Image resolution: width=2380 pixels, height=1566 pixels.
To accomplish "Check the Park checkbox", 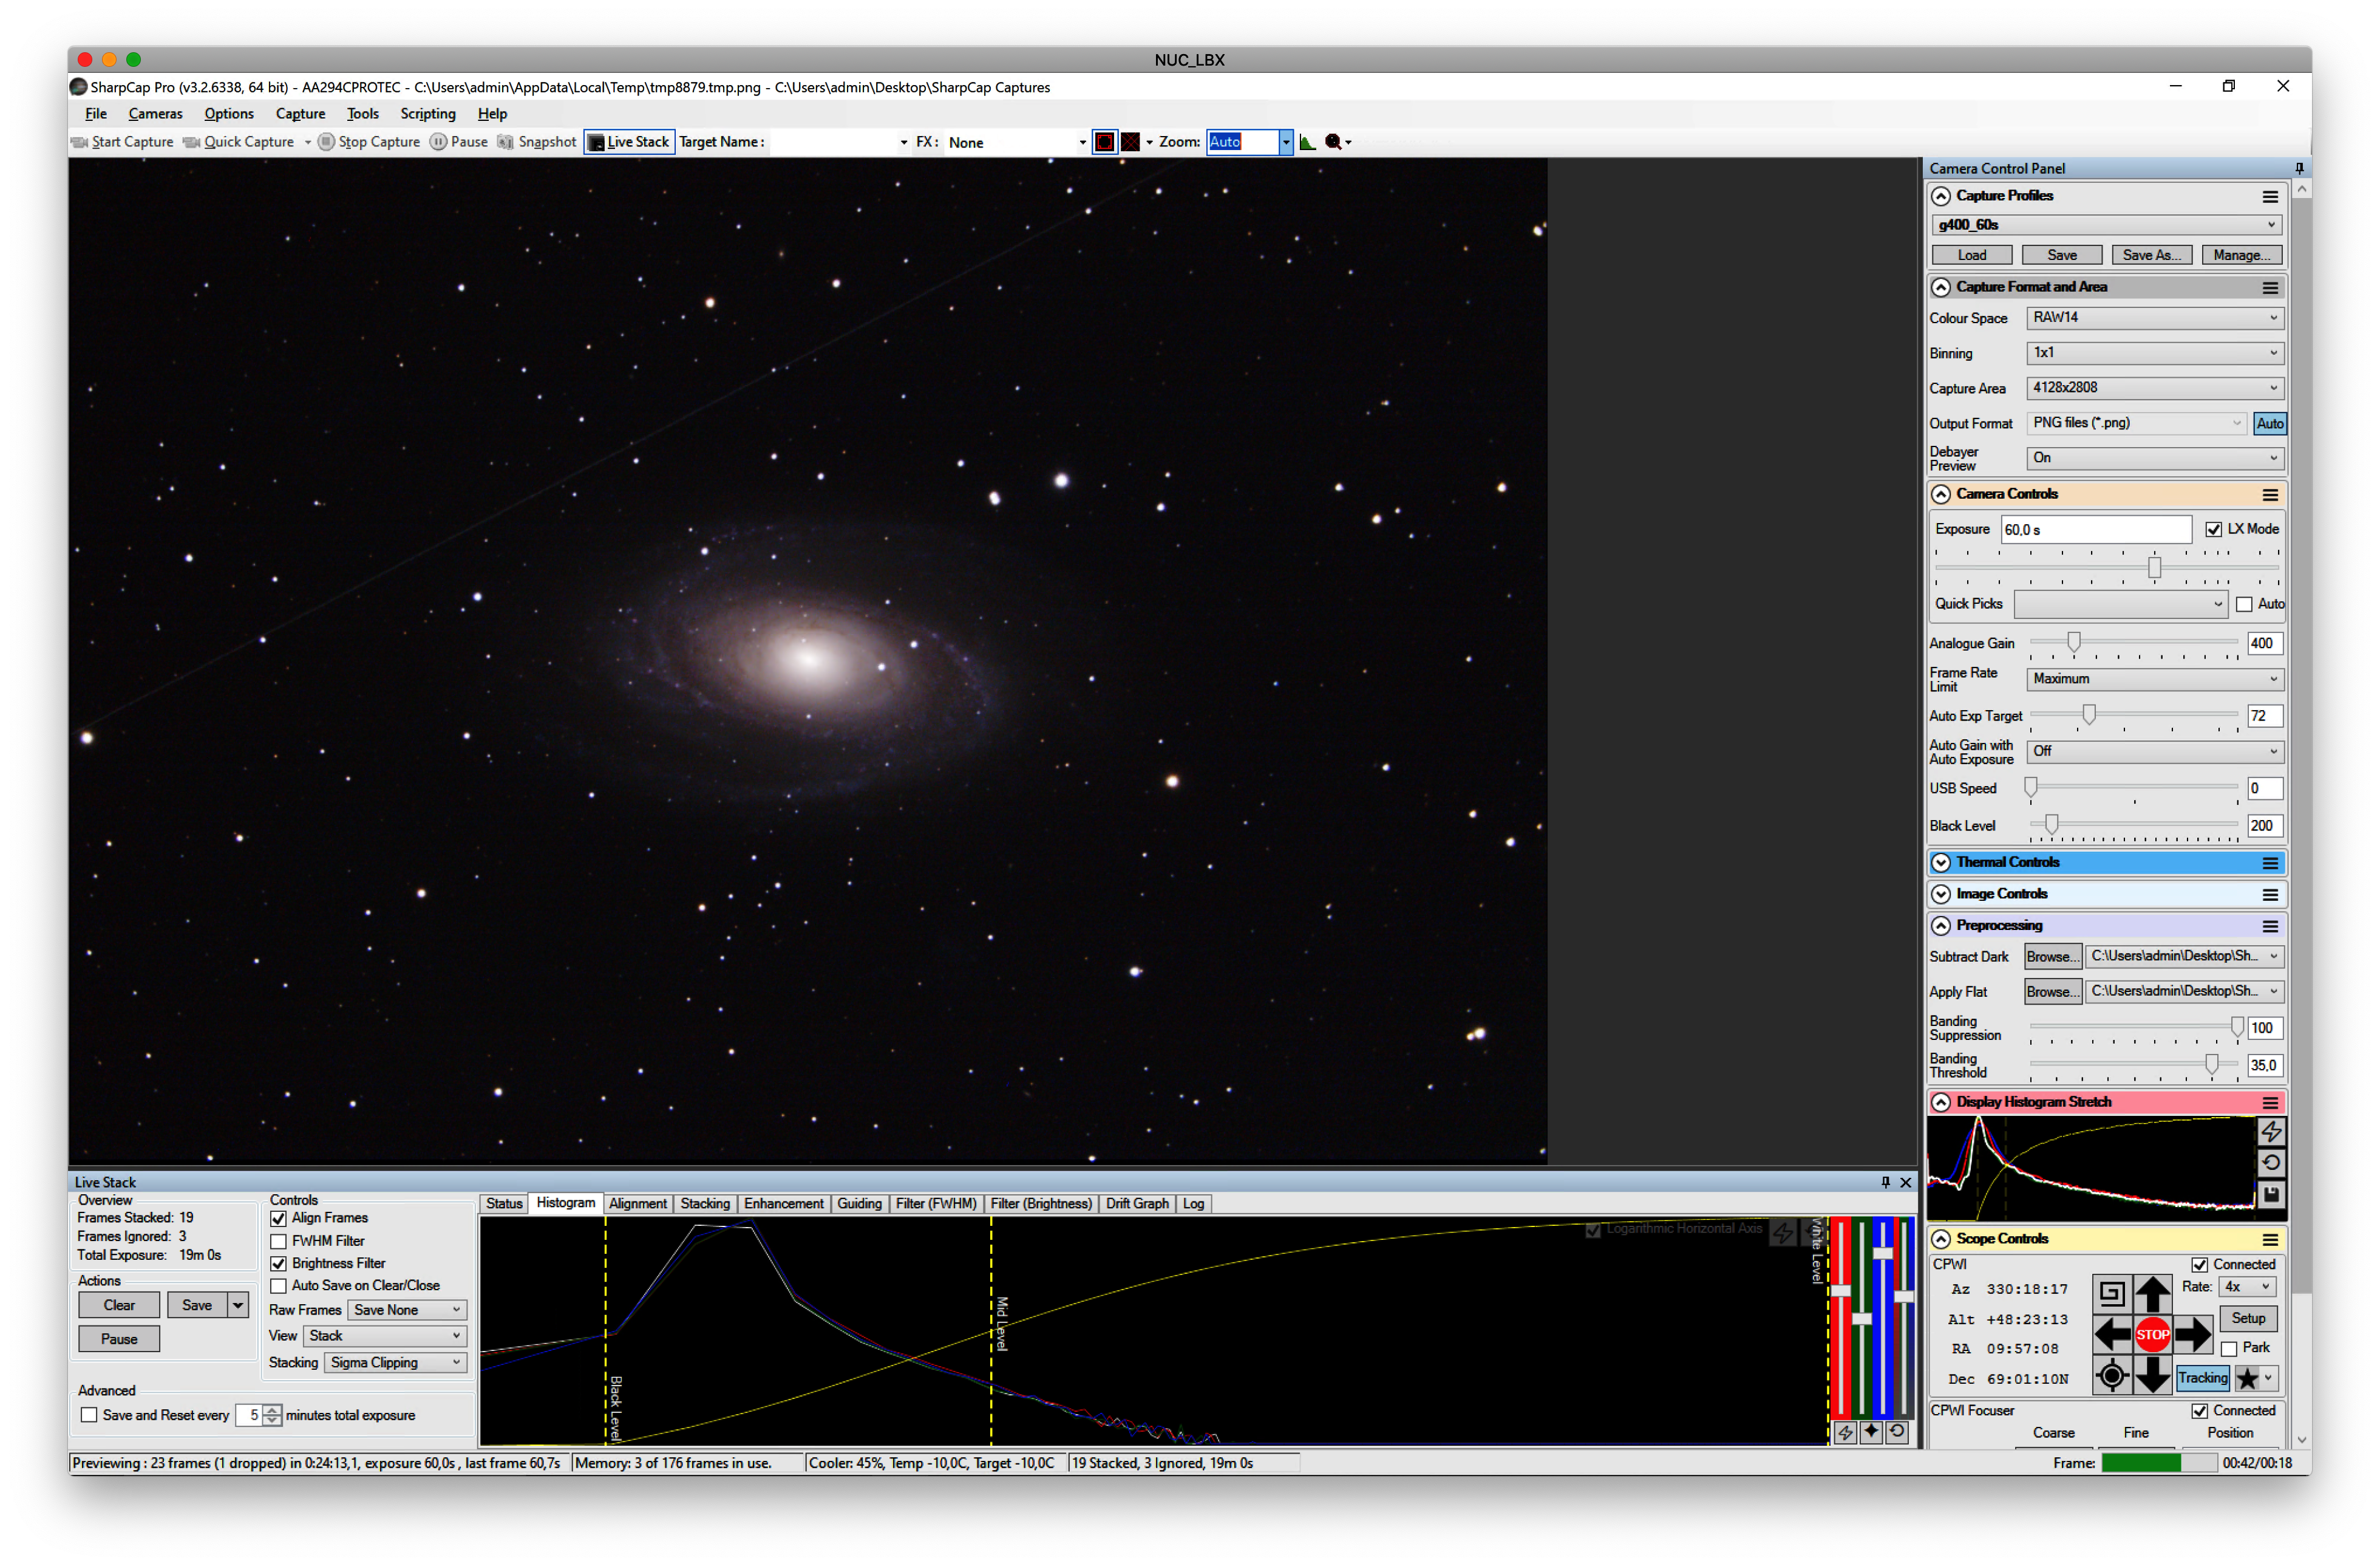I will (2229, 1349).
